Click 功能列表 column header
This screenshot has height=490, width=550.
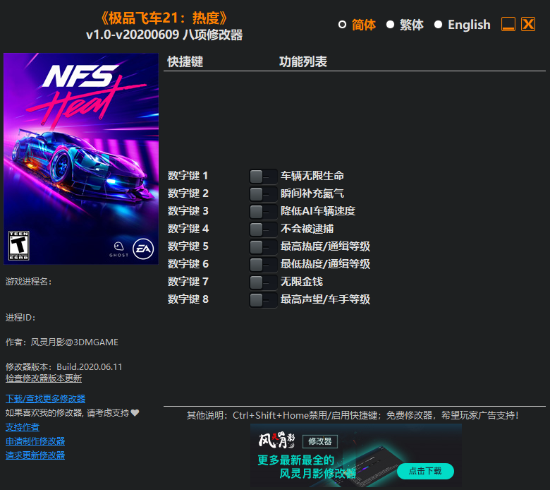coord(303,62)
